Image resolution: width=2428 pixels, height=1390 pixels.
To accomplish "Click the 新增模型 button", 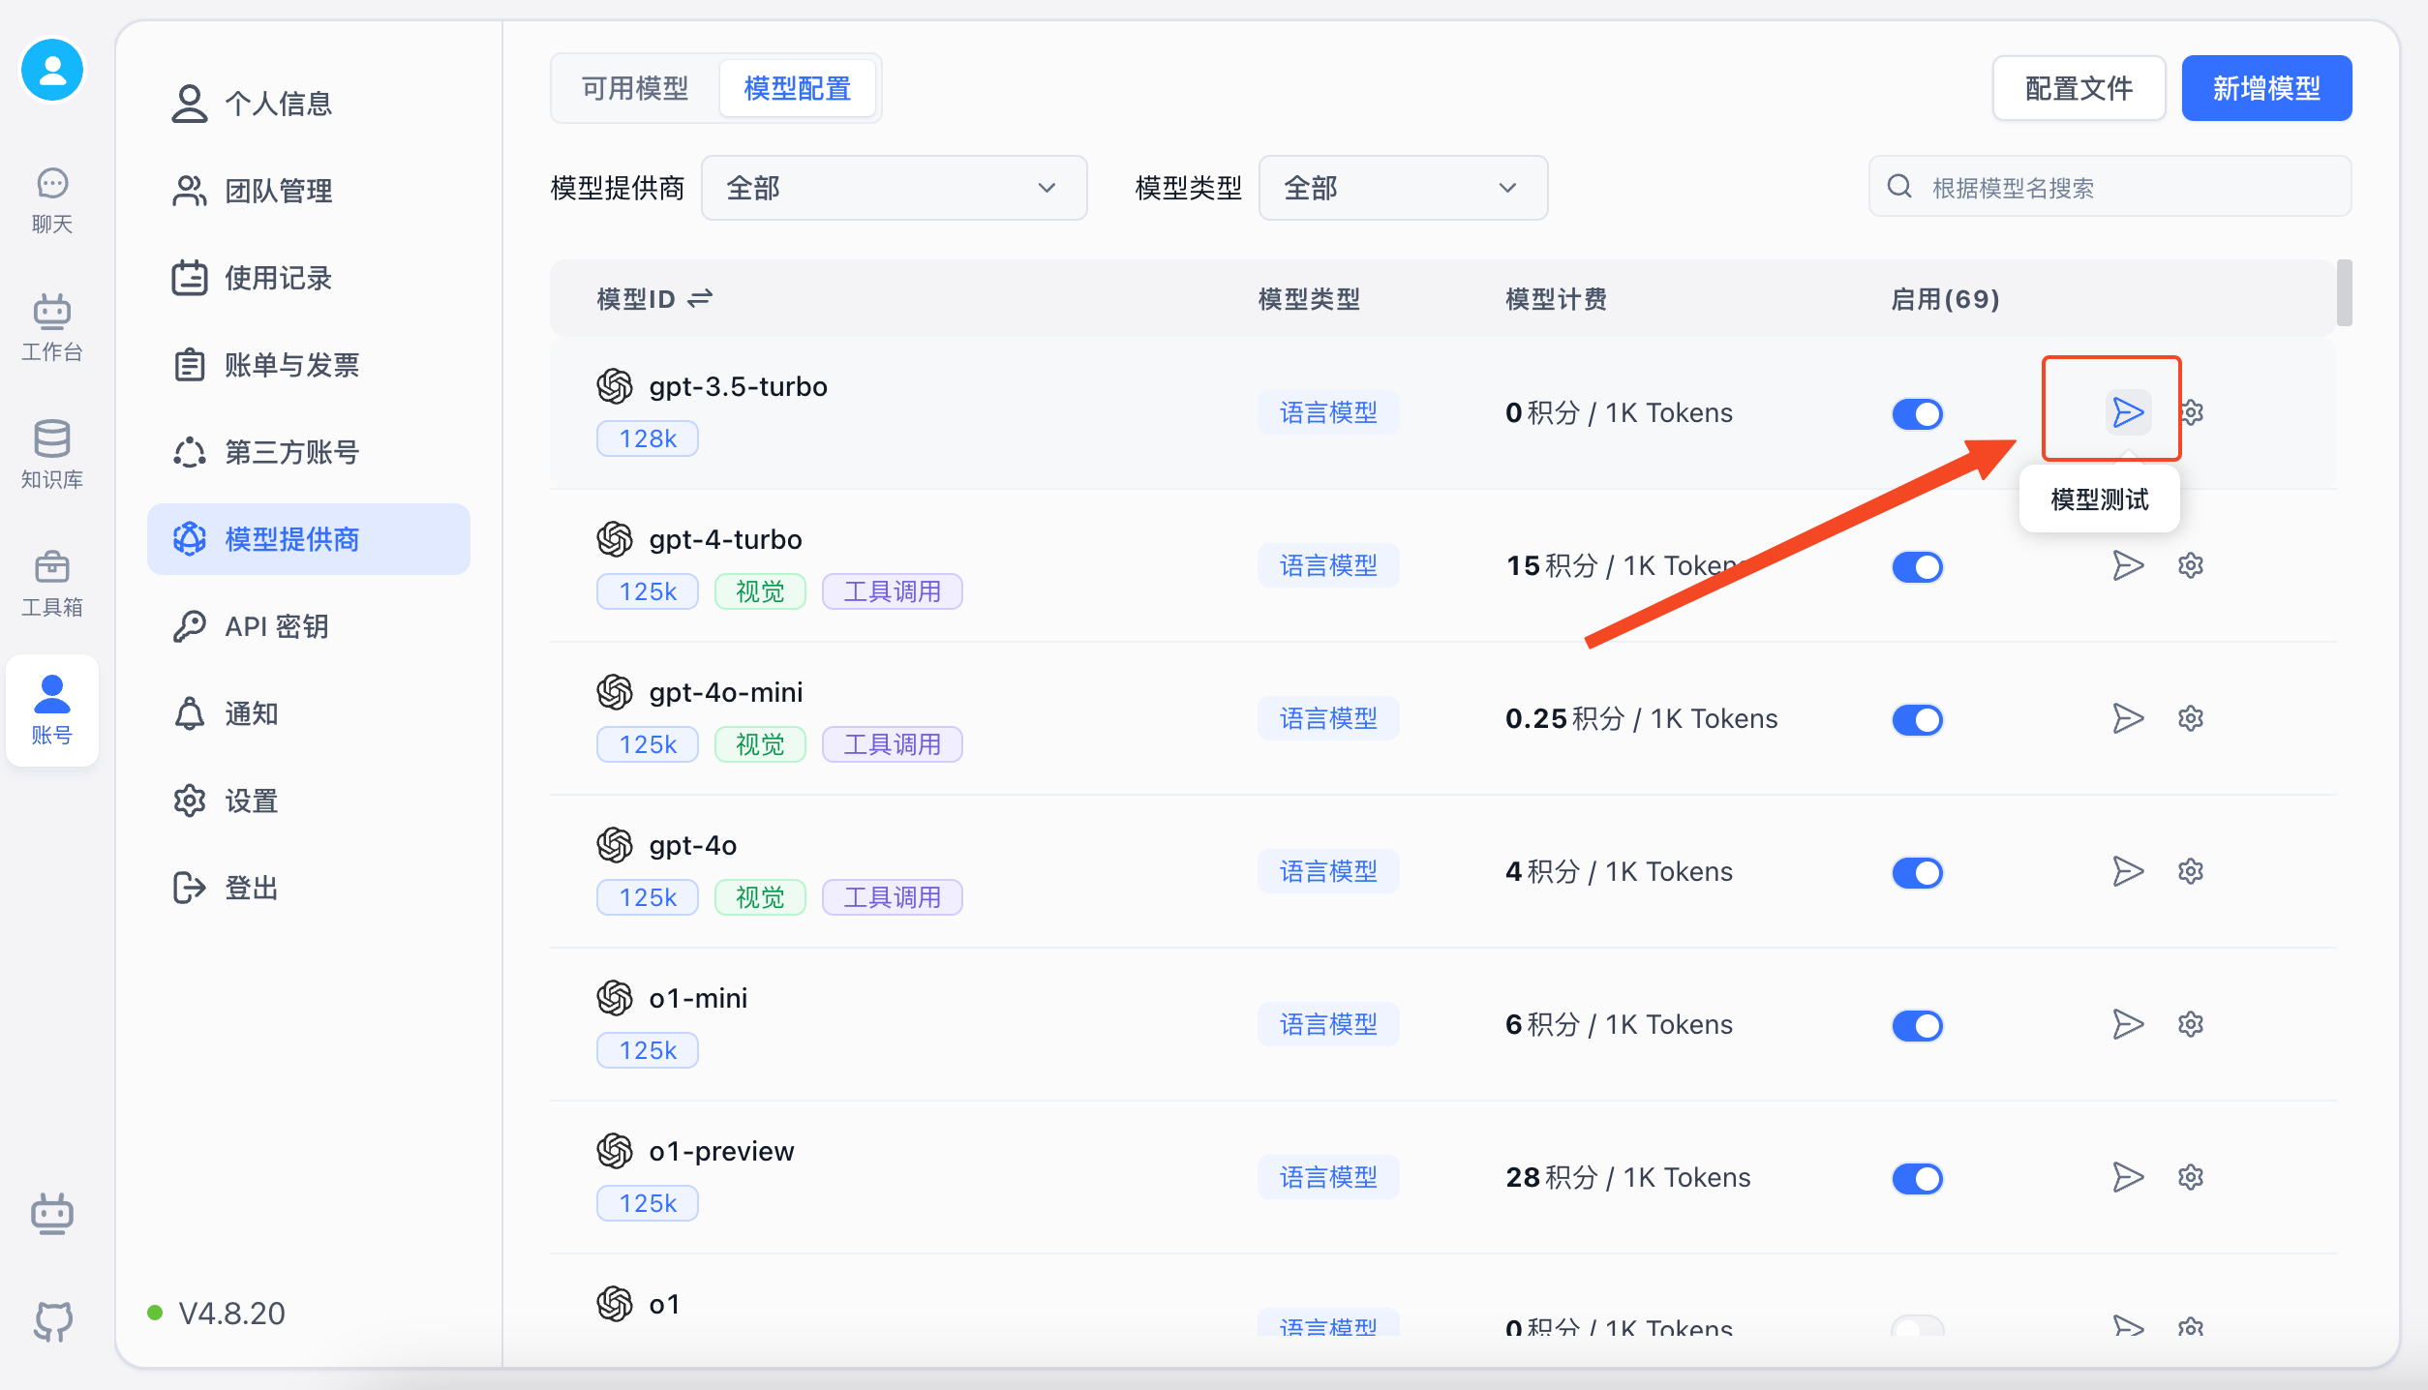I will click(2265, 89).
